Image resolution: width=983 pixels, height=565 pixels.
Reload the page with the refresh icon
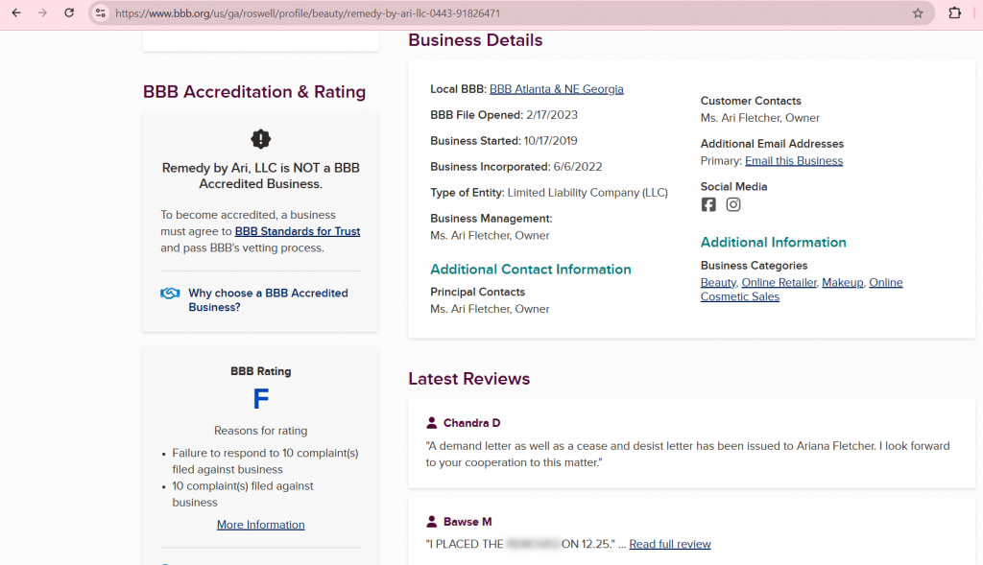[x=69, y=13]
